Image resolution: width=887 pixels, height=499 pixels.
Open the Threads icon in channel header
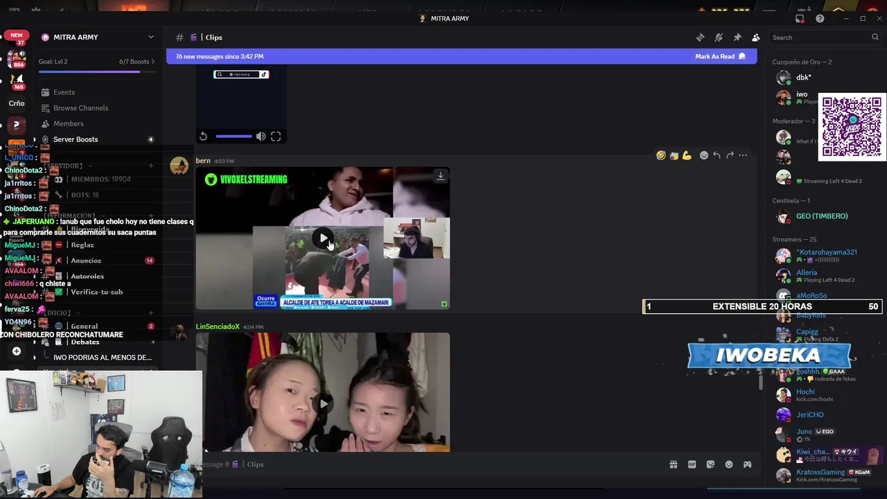click(x=700, y=37)
